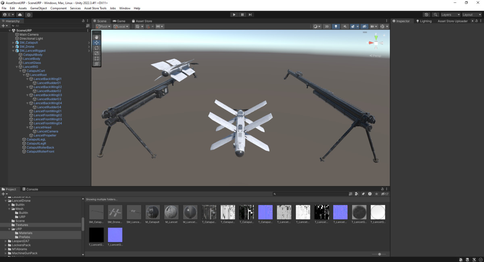Toggle scene lighting in Scene view toolbar
The image size is (484, 262).
(x=336, y=26)
